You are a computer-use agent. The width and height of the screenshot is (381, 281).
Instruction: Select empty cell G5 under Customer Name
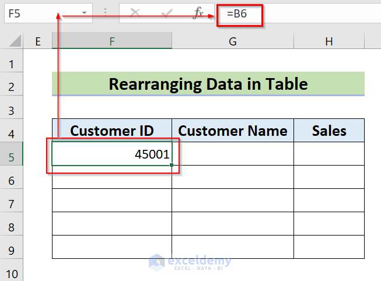click(232, 154)
